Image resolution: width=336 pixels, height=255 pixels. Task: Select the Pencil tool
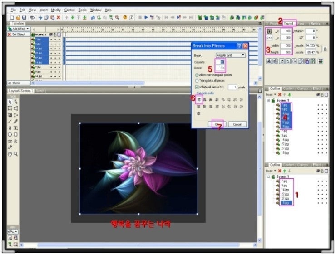(15, 122)
